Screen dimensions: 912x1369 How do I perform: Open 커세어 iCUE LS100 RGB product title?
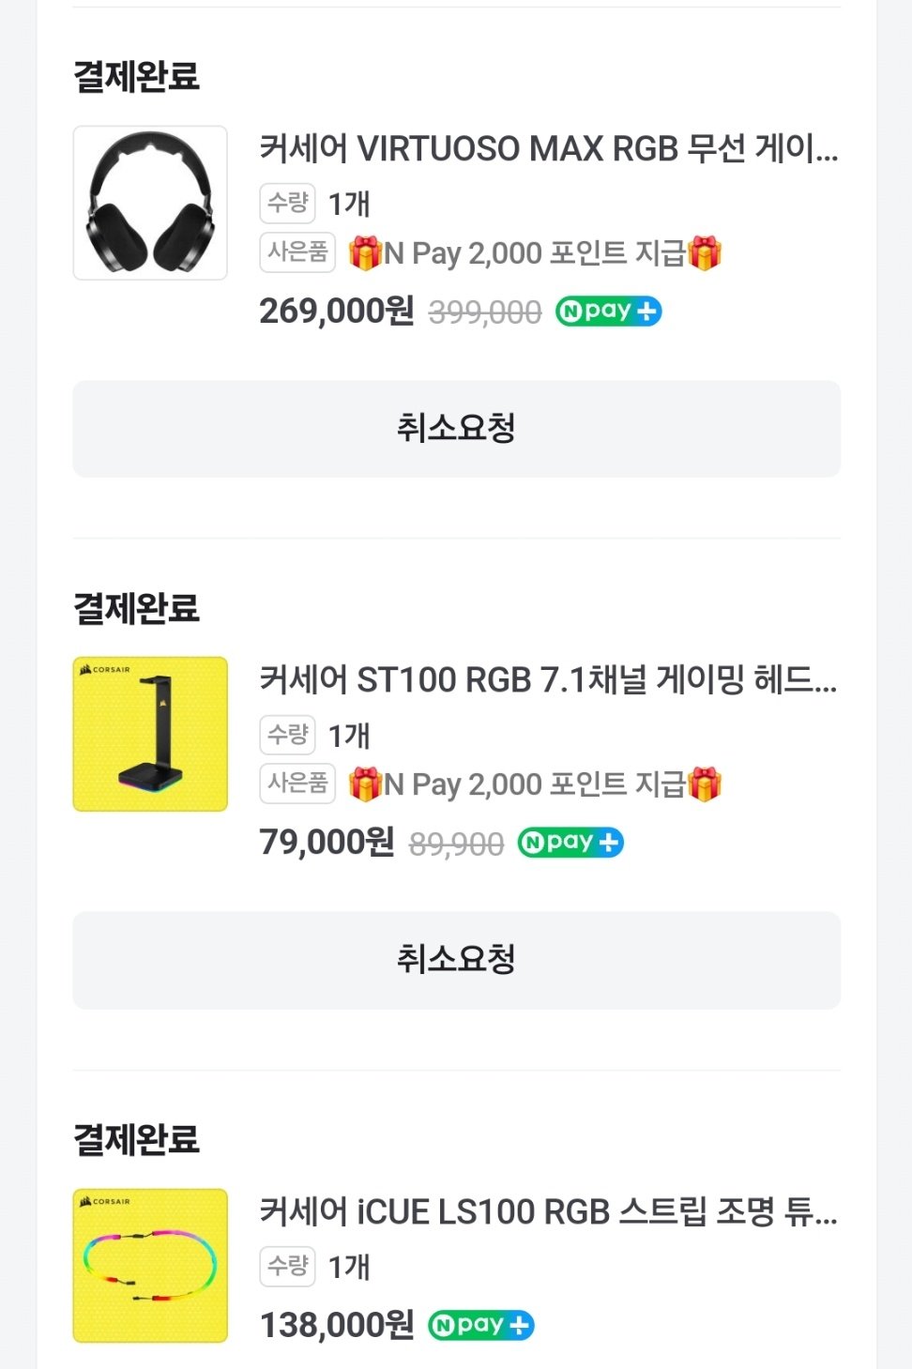(x=549, y=1211)
